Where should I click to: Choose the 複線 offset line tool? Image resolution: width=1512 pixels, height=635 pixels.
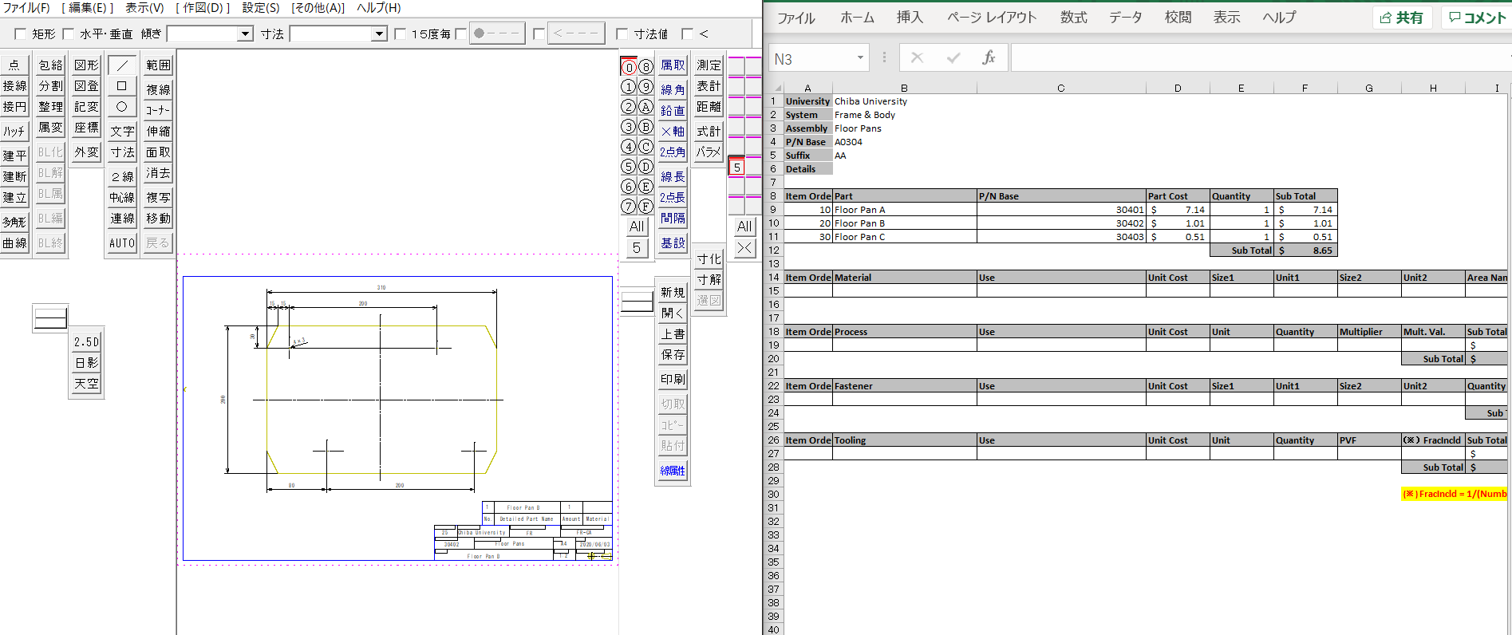coord(158,89)
